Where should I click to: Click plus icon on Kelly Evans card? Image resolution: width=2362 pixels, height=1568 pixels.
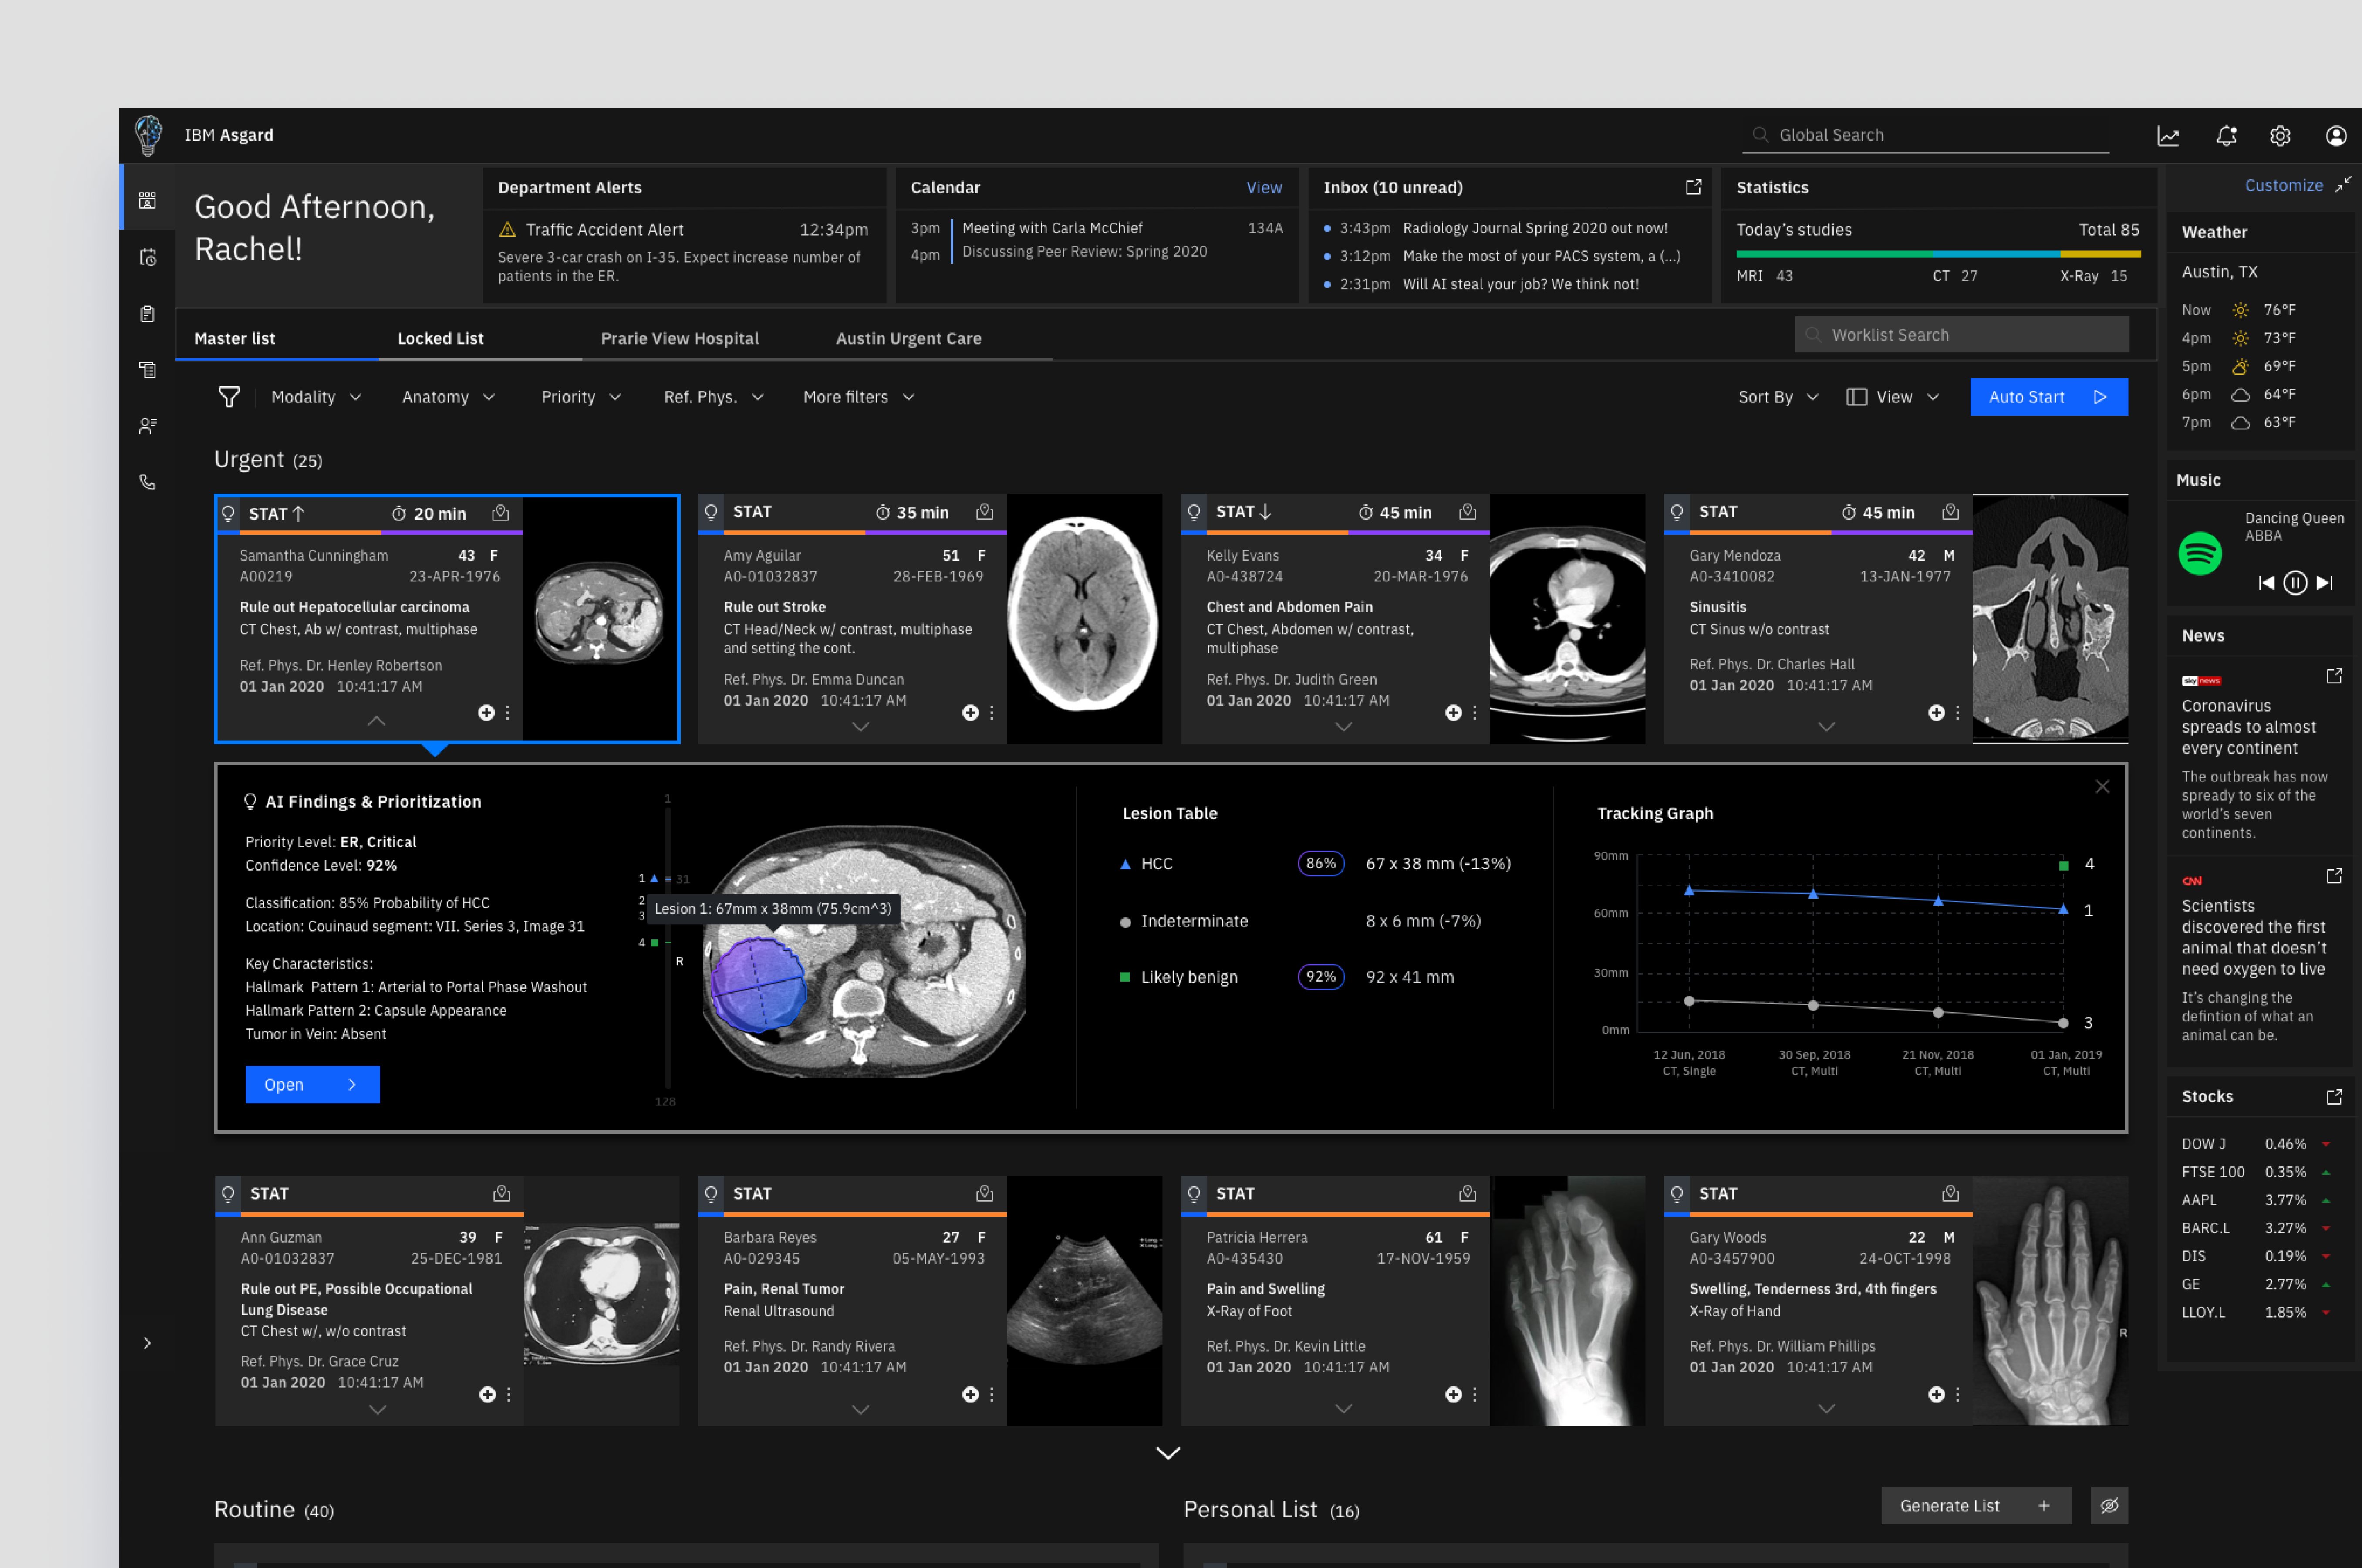coord(1453,713)
